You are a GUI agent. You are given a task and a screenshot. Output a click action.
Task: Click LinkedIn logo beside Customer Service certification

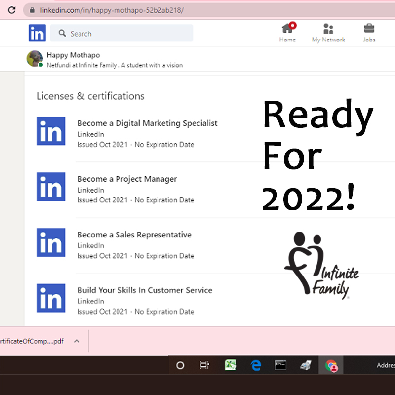tap(51, 298)
